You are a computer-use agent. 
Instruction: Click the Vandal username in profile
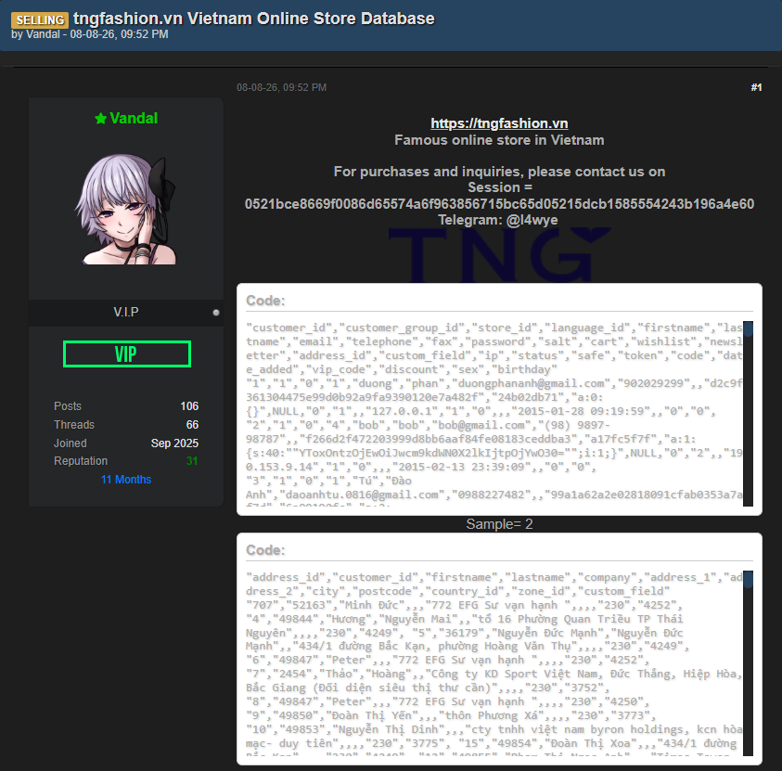tap(134, 118)
